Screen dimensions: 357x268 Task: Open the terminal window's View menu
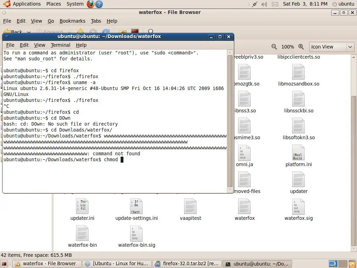[x=40, y=45]
